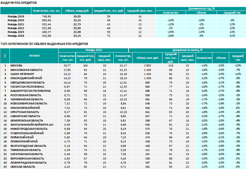246x169 pixels.
Task: Click the 'ЛЕНИНГРАДСКАЯ ОБЛАСТЬ' region name
Action: 28,163
